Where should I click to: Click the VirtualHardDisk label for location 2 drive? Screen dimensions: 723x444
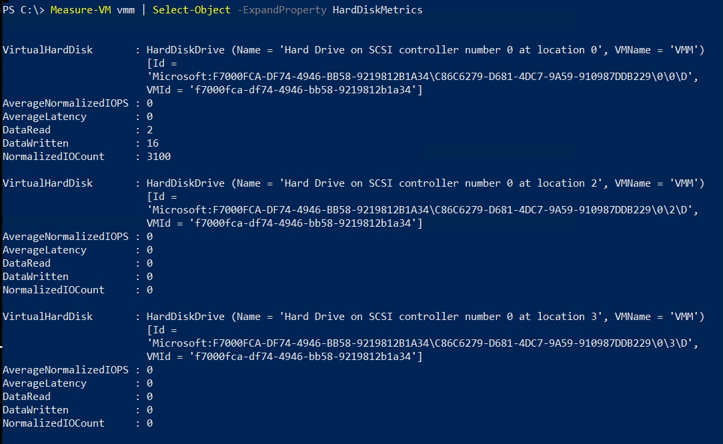pos(48,183)
